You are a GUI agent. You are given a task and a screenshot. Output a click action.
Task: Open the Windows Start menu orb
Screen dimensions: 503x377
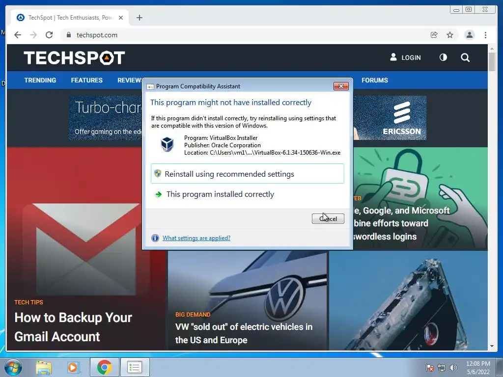click(13, 367)
